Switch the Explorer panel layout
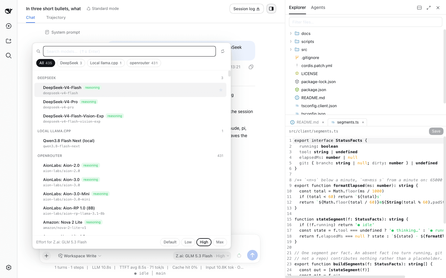Image resolution: width=446 pixels, height=278 pixels. click(419, 8)
